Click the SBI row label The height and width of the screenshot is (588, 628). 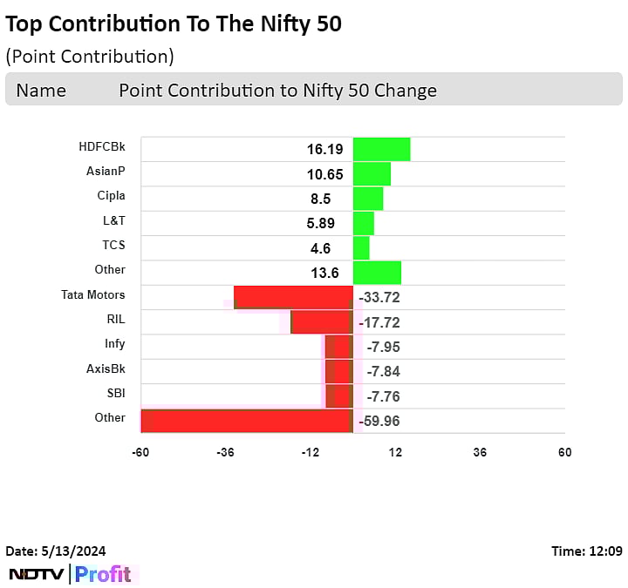[115, 393]
